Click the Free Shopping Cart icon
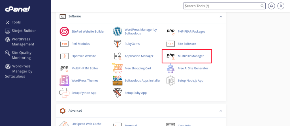Image resolution: width=290 pixels, height=126 pixels. click(118, 68)
